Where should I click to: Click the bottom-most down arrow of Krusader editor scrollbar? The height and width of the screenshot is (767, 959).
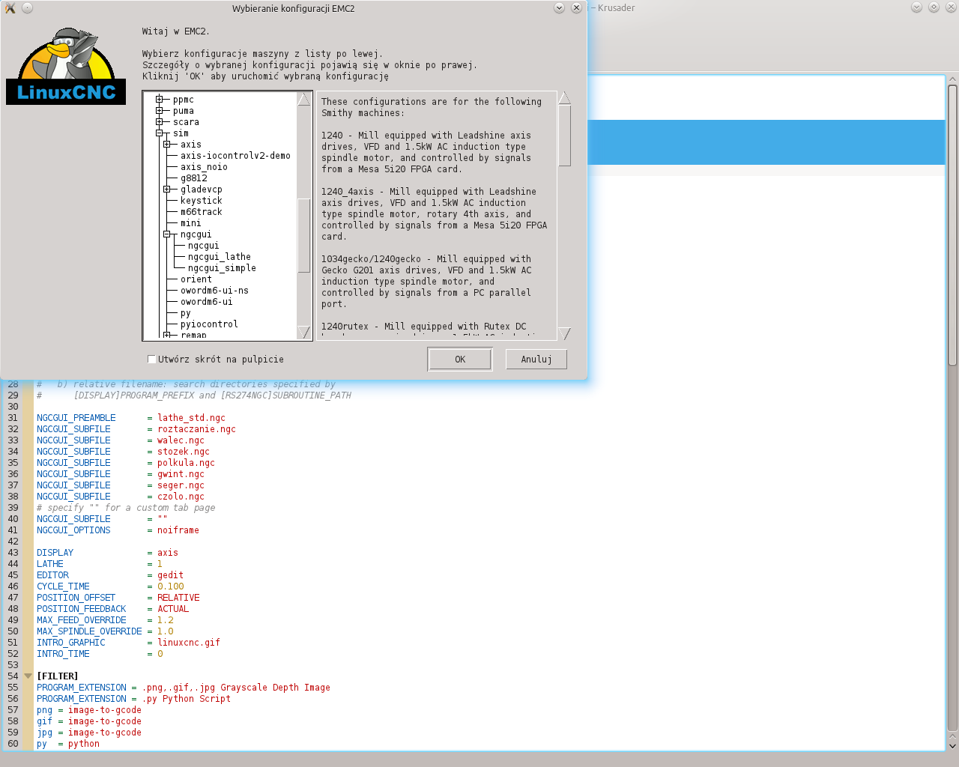pyautogui.click(x=952, y=746)
